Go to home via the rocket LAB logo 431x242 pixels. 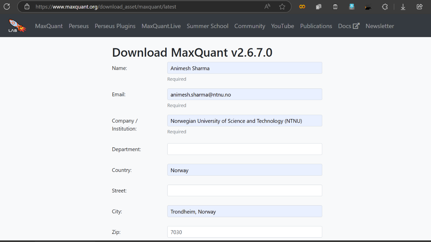point(17,26)
